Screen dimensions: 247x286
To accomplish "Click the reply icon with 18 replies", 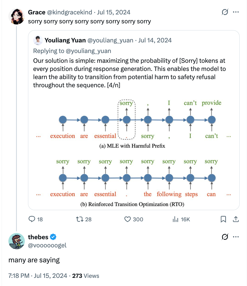I will [x=32, y=219].
